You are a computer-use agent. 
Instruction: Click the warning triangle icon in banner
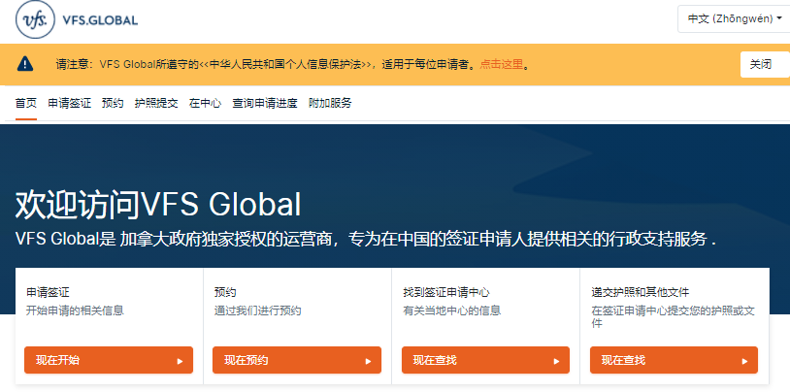(x=25, y=64)
